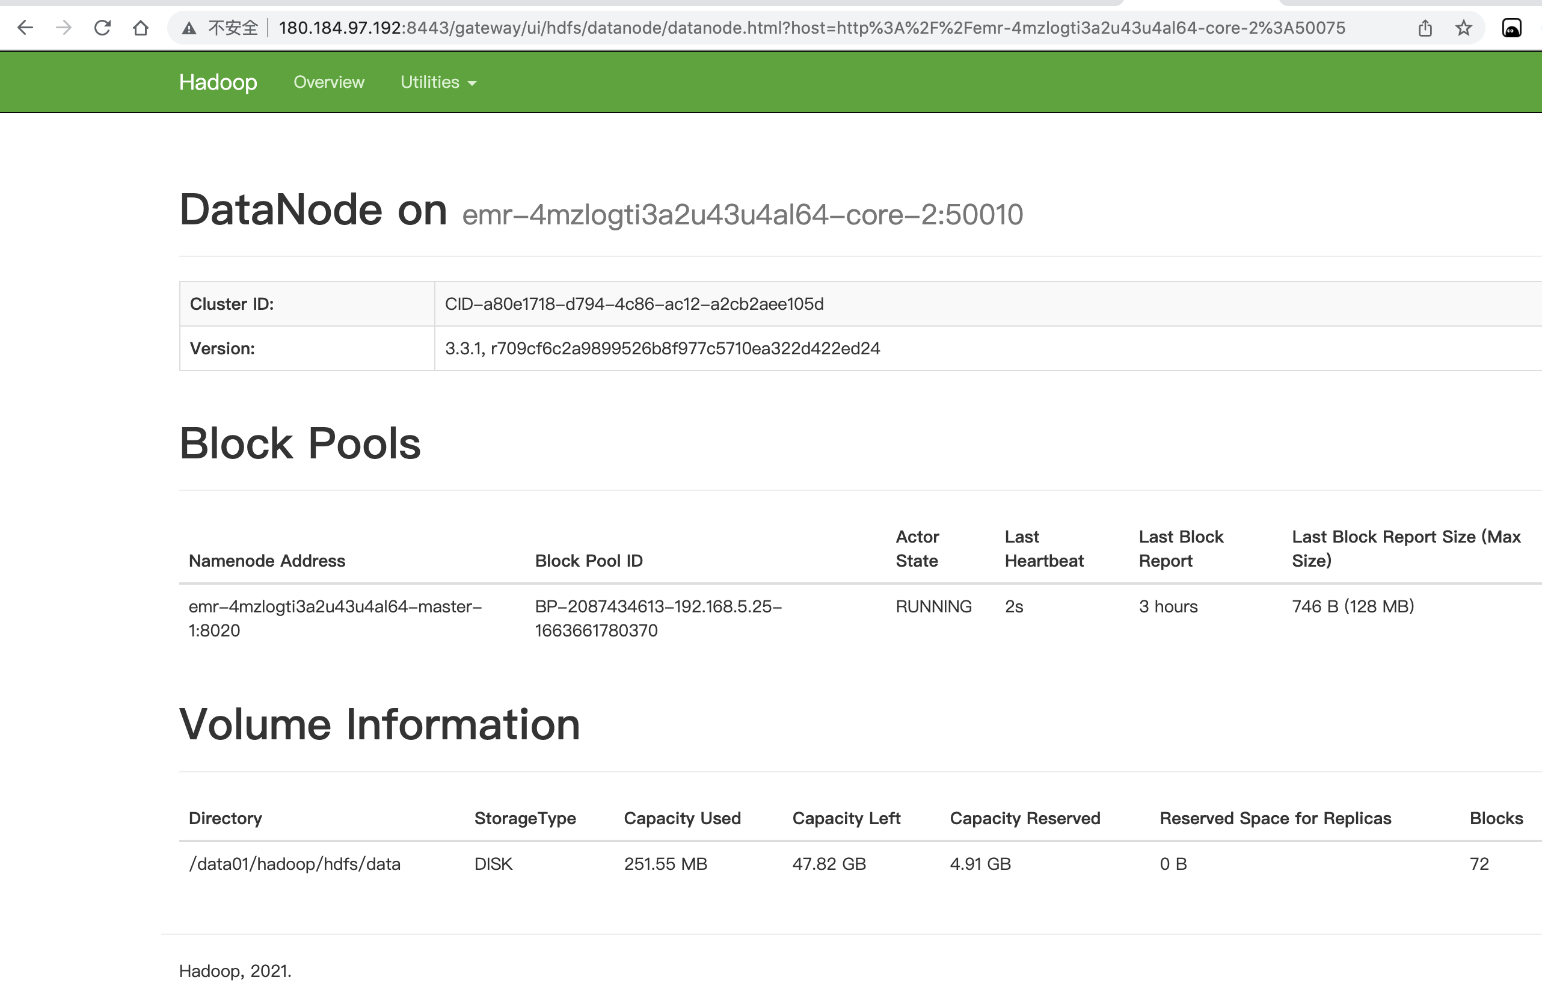The height and width of the screenshot is (1007, 1542).
Task: Click the Cluster ID value text
Action: tap(634, 304)
